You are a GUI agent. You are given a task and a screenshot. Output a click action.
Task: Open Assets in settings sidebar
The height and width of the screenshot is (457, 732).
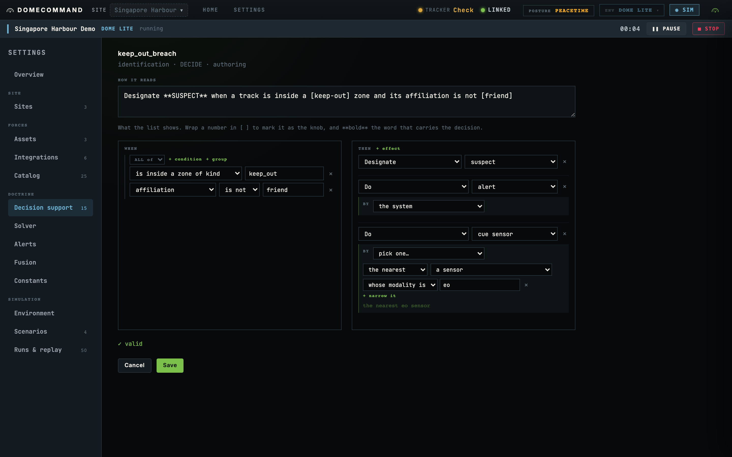[x=51, y=139]
